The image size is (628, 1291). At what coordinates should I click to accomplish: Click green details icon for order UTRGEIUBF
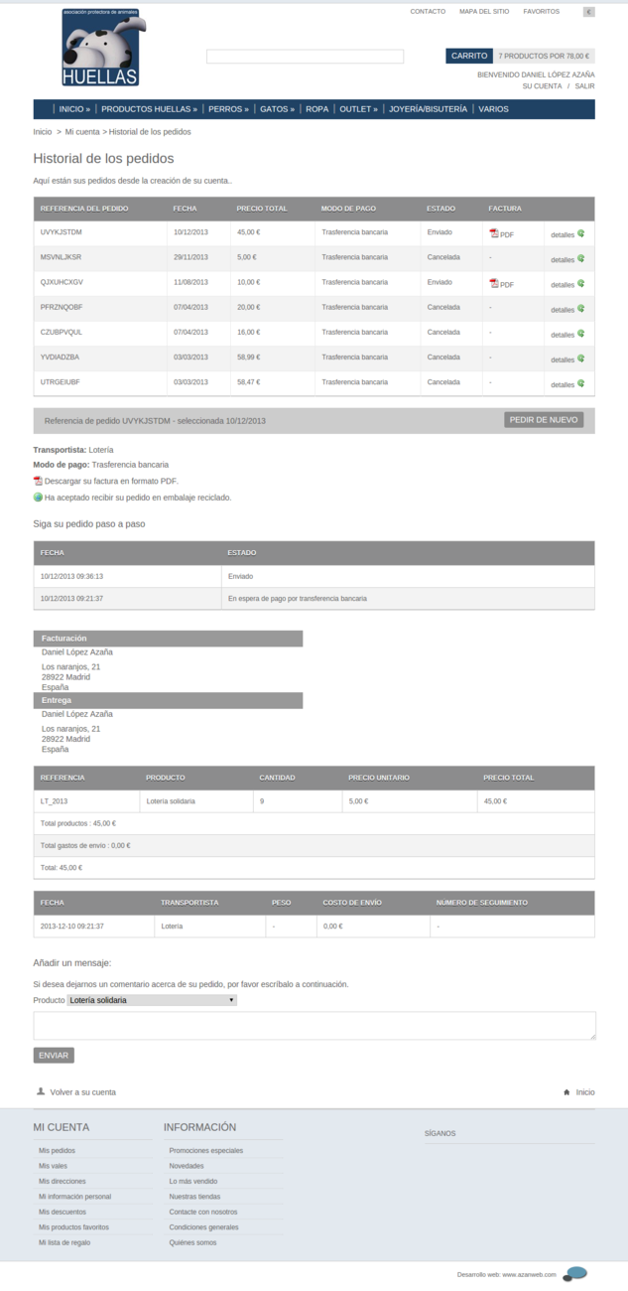click(x=581, y=383)
